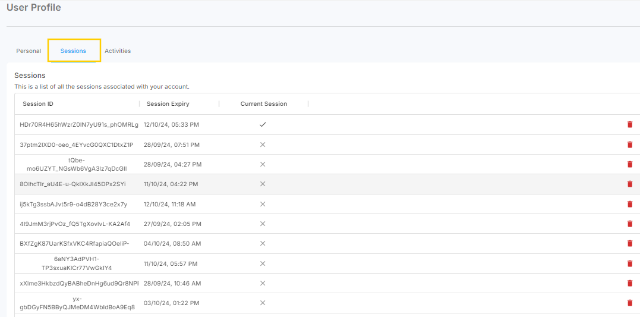Delete session expiring 04/10/24, 08:50 AM
Screen dimensions: 640x317
(630, 243)
